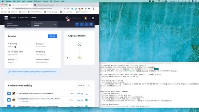The width and height of the screenshot is (199, 112).
Task: Open the personal bookmarks folder
Action: (x=23, y=12)
